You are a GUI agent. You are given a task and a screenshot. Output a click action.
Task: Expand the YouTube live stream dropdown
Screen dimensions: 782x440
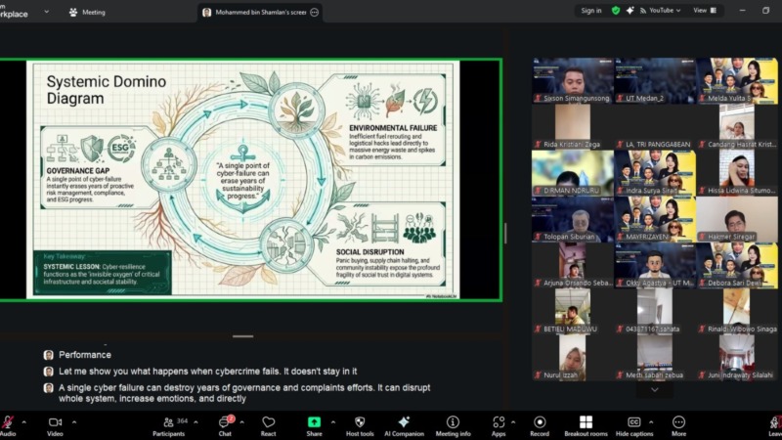[677, 11]
